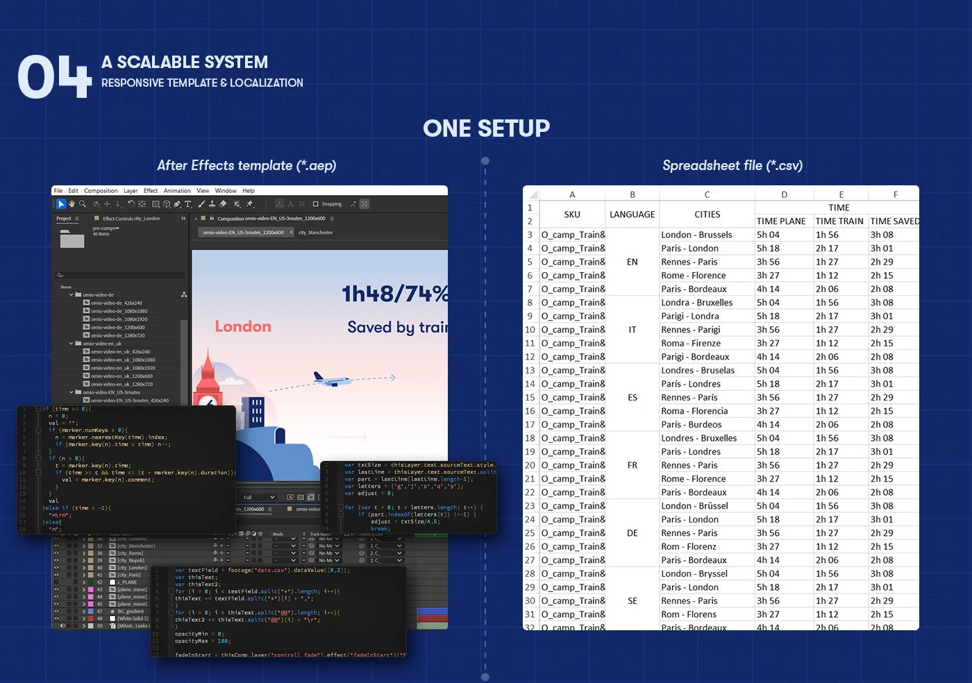The image size is (972, 683).
Task: Pick the Clone Stamp tool
Action: [212, 204]
